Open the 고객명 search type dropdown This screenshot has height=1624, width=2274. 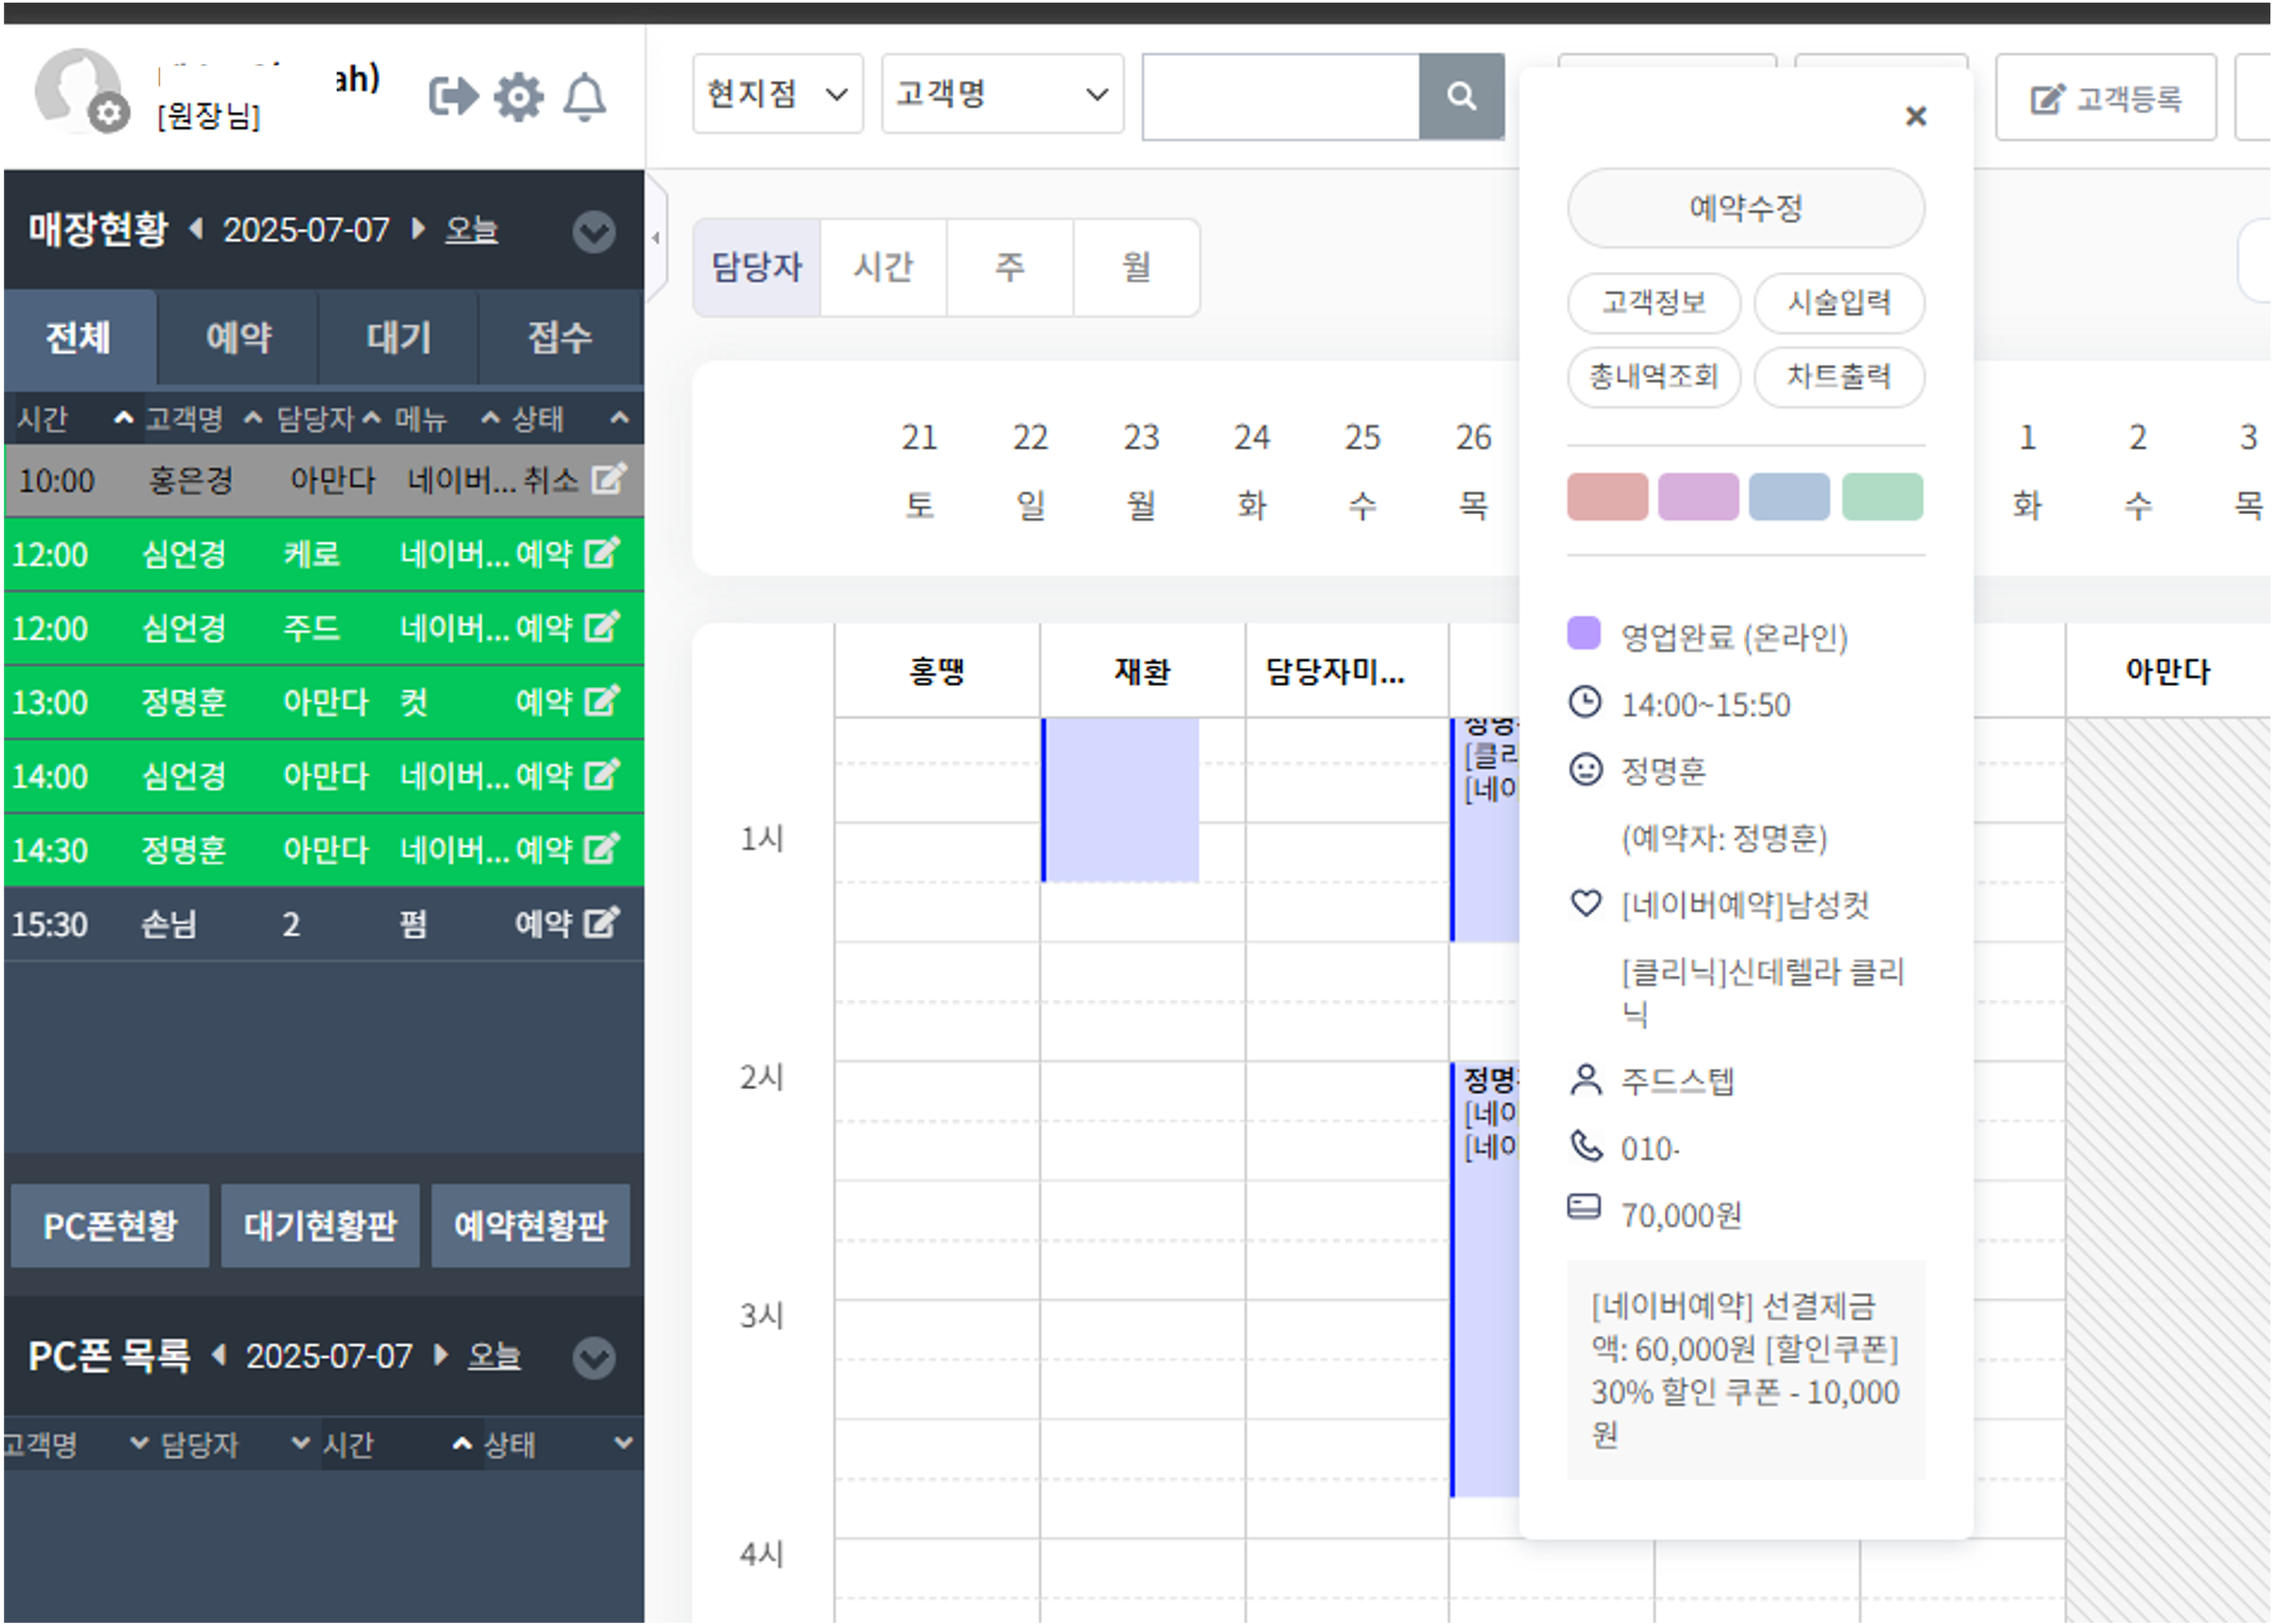tap(1001, 94)
